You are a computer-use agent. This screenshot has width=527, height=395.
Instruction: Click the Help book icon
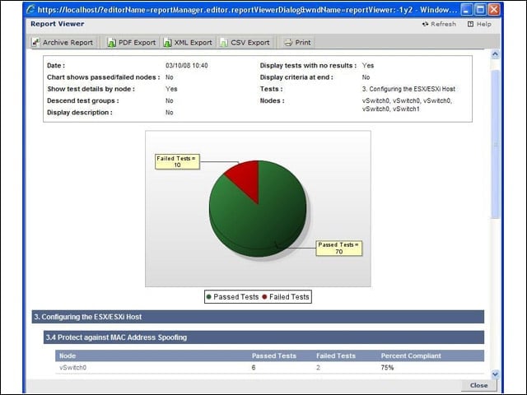[470, 24]
